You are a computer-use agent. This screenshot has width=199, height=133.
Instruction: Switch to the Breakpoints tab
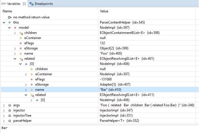[x=41, y=4]
